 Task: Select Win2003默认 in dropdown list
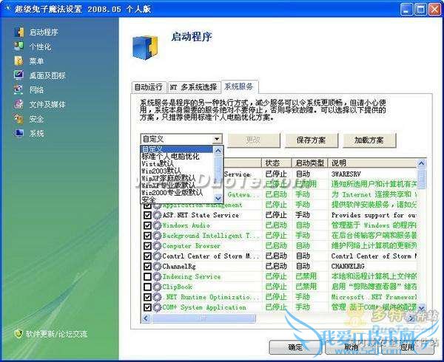coord(177,171)
